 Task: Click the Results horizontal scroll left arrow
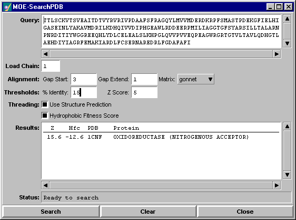(x=45, y=185)
